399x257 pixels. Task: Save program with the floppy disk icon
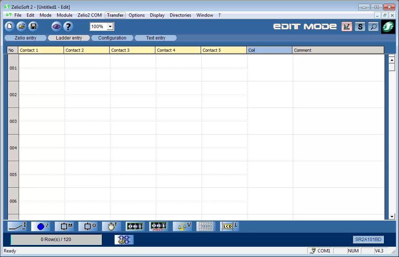click(x=34, y=26)
